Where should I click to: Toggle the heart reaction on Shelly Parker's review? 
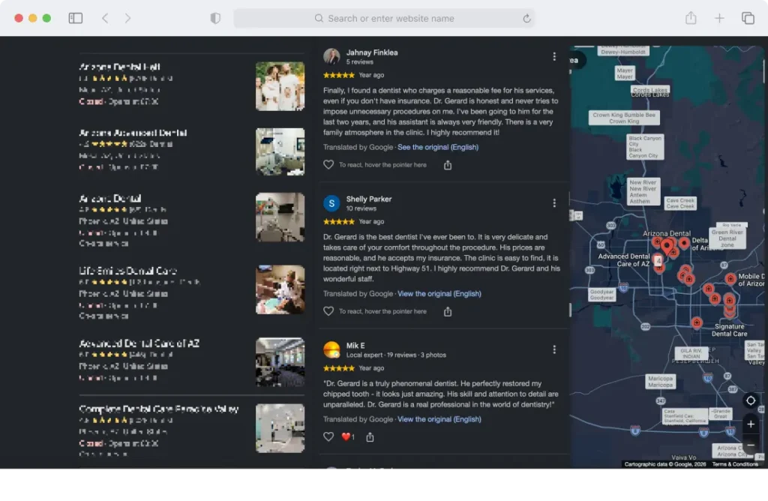(x=328, y=311)
